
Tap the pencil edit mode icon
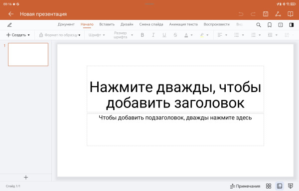click(9, 25)
